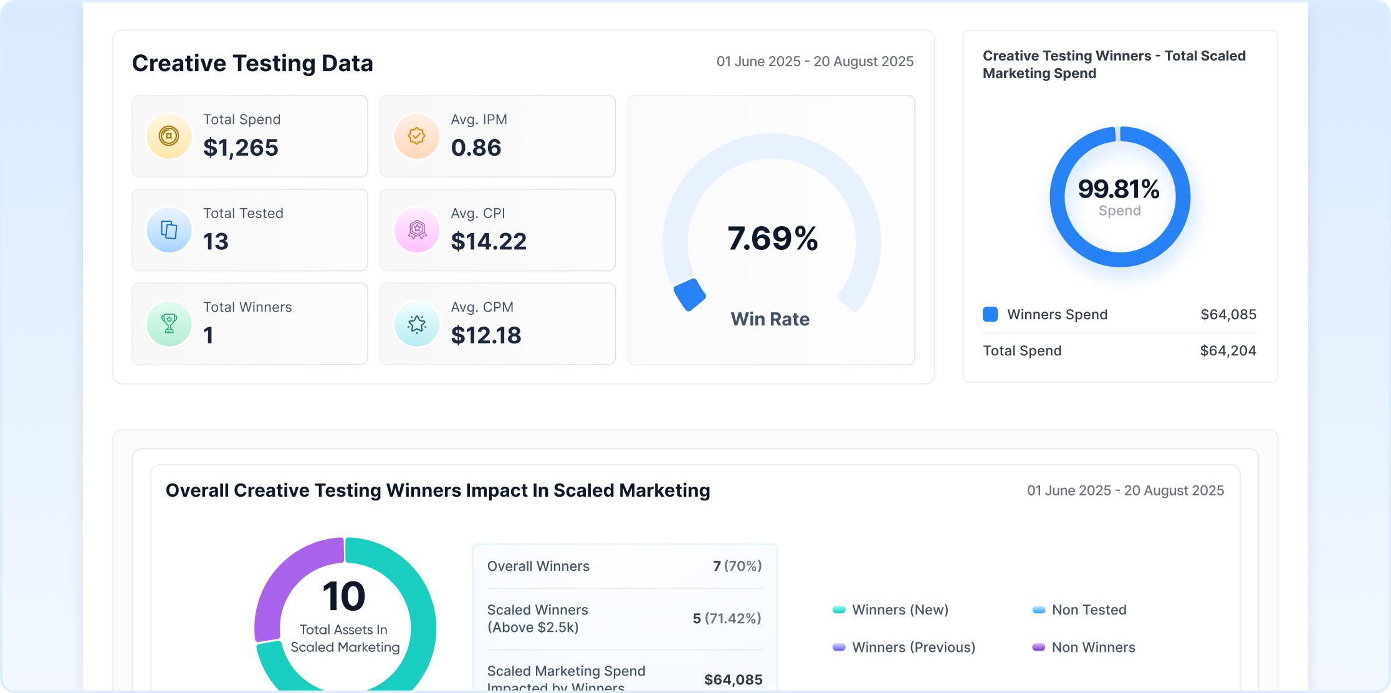Screen dimensions: 1391x693
Task: Click the Overall Winners 7 (70%) value
Action: pos(739,566)
